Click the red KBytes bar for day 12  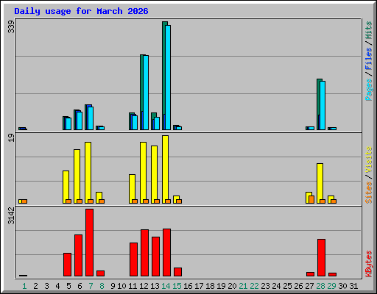pos(144,253)
